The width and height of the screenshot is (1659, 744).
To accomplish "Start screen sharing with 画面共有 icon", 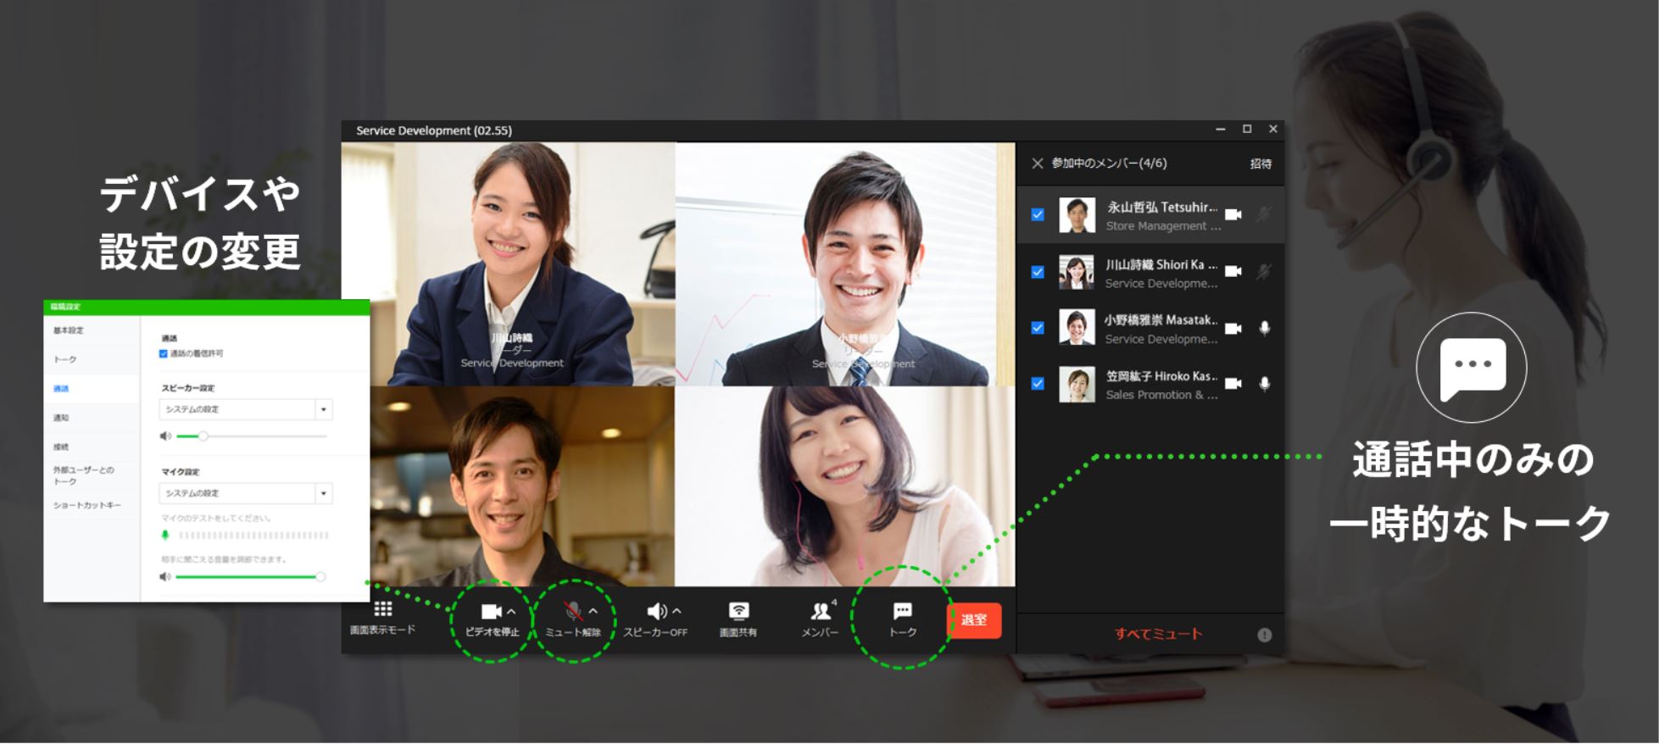I will (x=738, y=612).
